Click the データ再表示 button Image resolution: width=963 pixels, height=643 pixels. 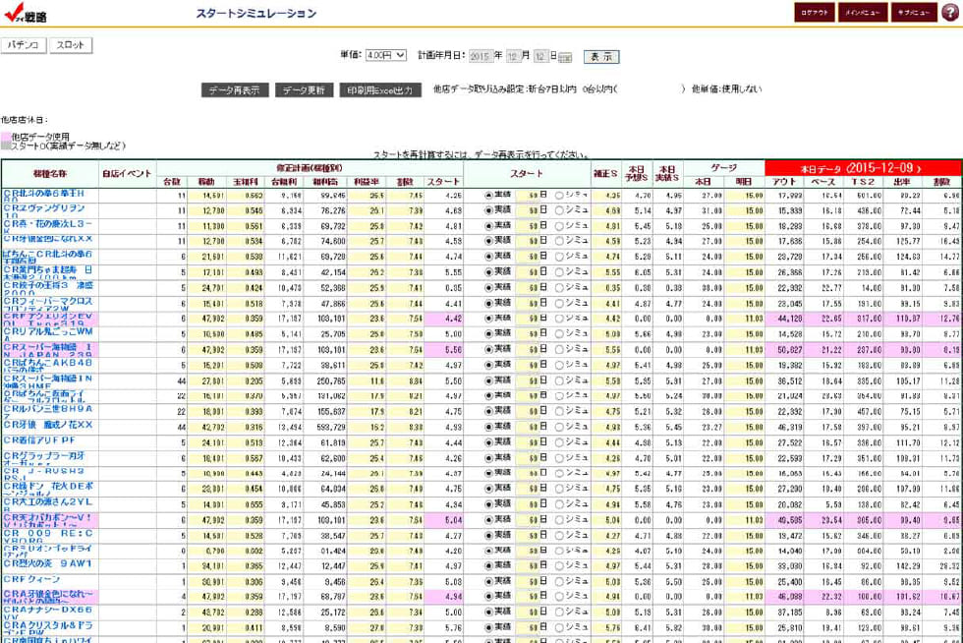[x=235, y=89]
